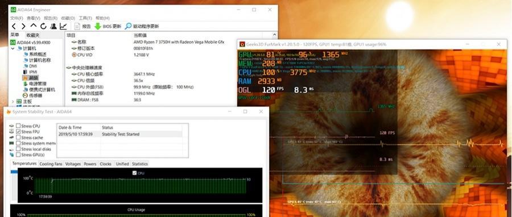Select the Stability Test Started log row

point(119,134)
